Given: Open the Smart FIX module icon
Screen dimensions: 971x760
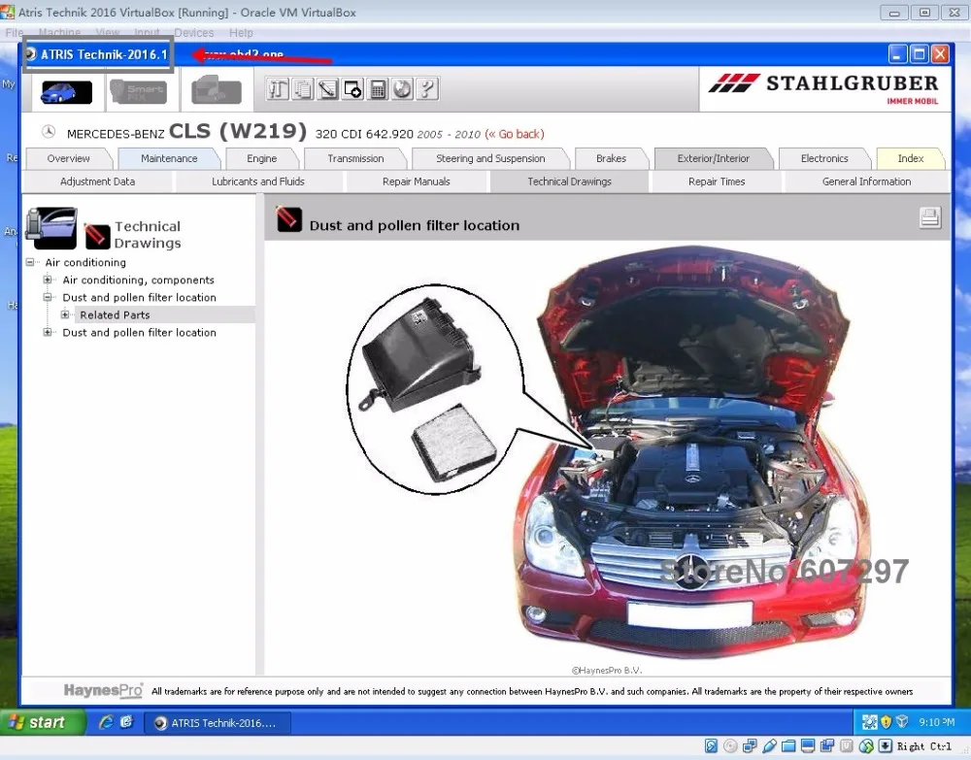Looking at the screenshot, I should tap(139, 92).
